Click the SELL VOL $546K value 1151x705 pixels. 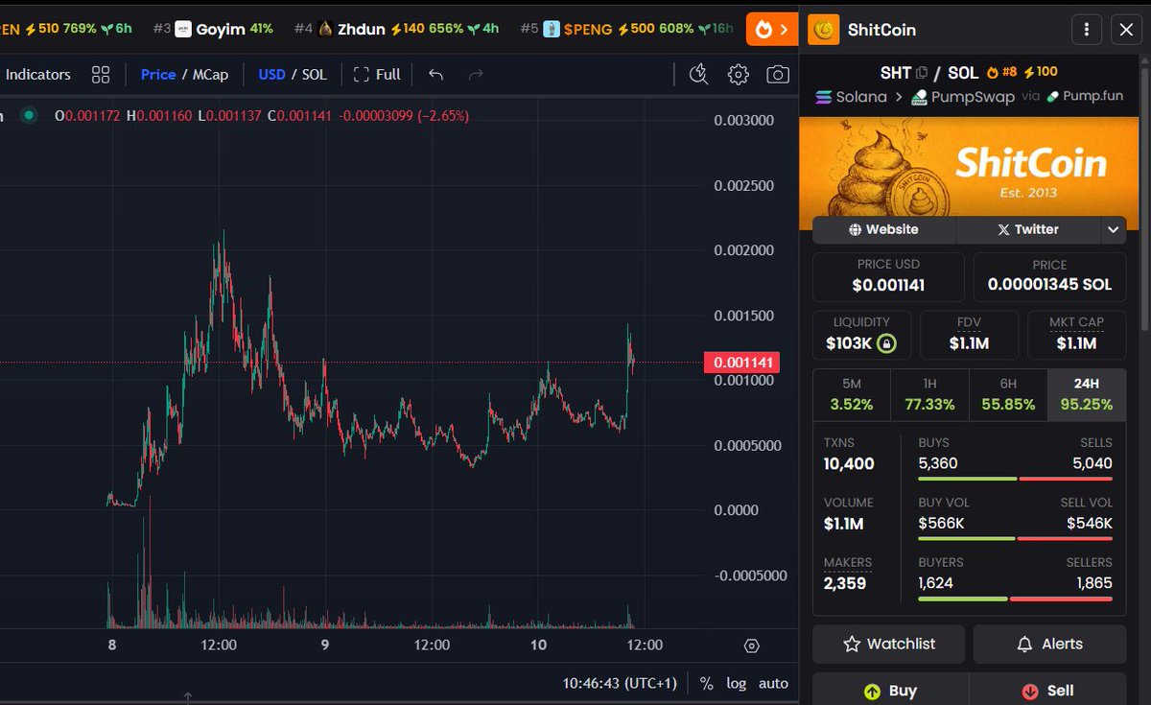tap(1090, 524)
